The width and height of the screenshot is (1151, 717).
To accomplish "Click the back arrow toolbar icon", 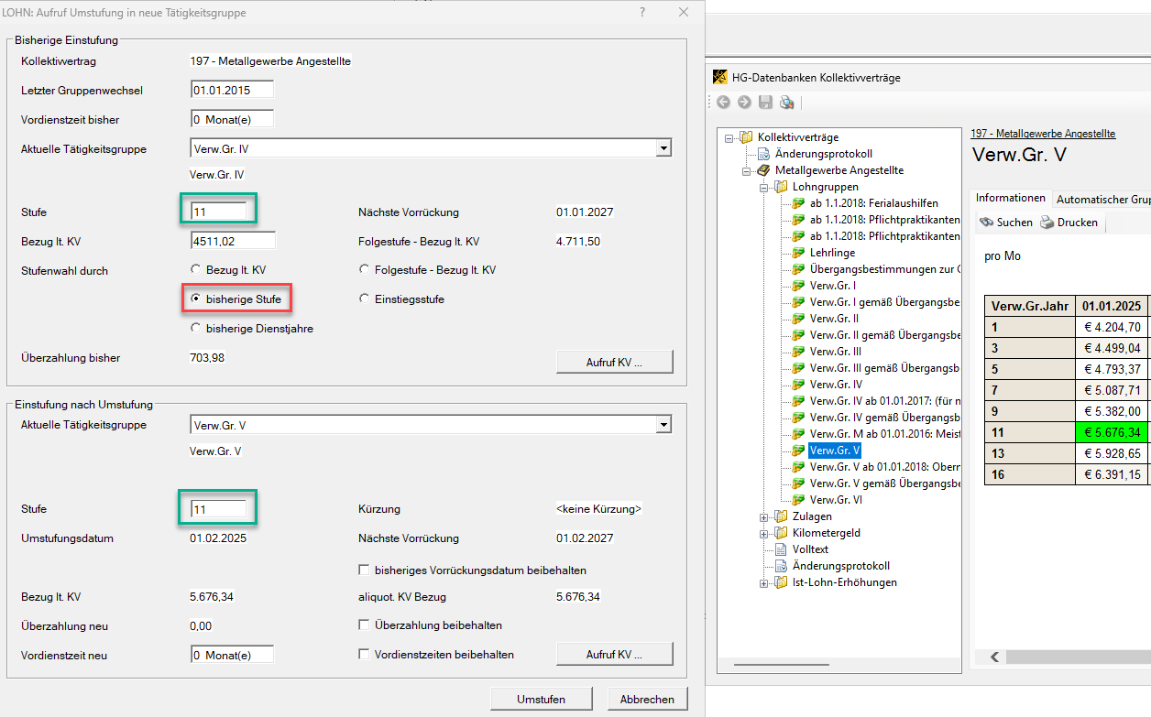I will coord(723,103).
